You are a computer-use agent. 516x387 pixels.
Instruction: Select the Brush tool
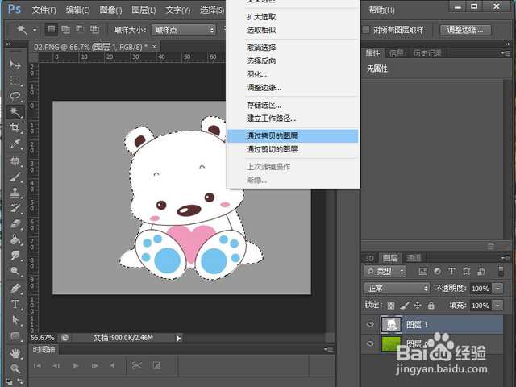click(x=15, y=177)
